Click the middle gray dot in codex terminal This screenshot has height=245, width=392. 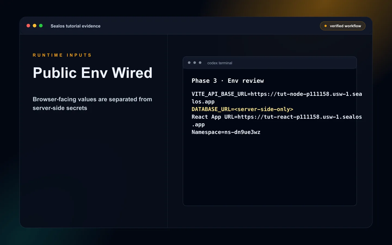click(195, 63)
